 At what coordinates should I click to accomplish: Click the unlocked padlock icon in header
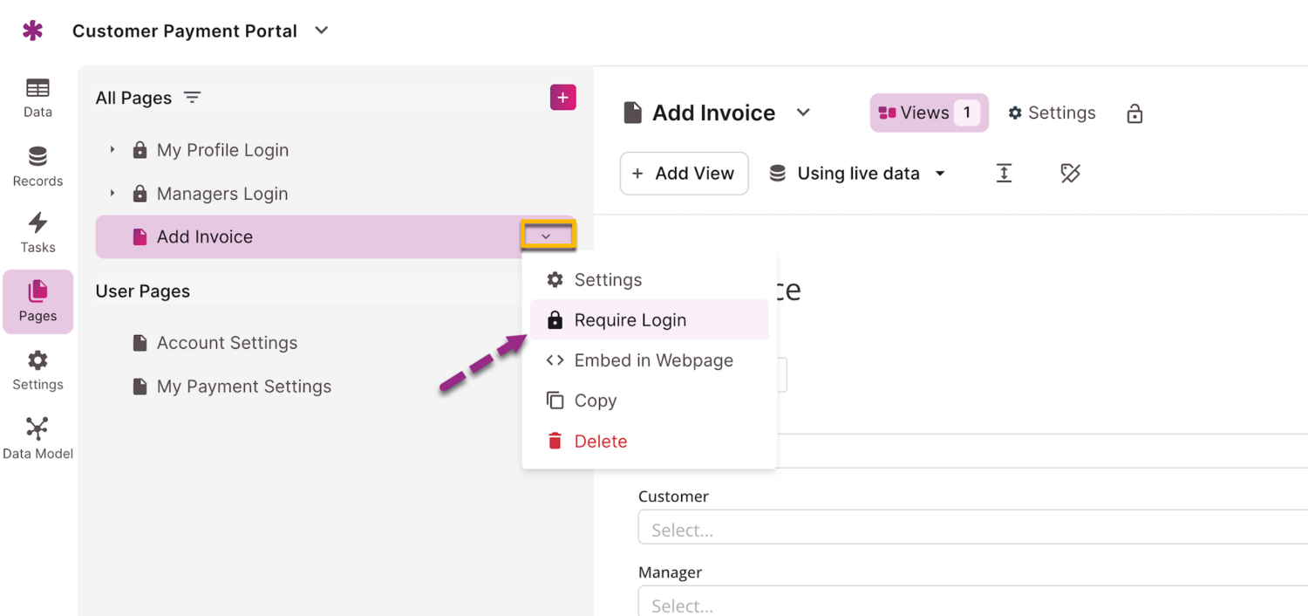(1134, 113)
